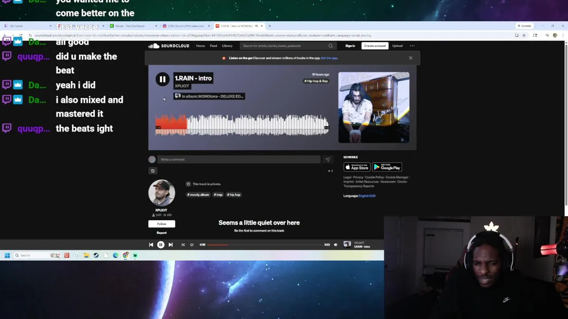Image resolution: width=568 pixels, height=319 pixels.
Task: Select the hip hop tag
Action: coord(233,195)
